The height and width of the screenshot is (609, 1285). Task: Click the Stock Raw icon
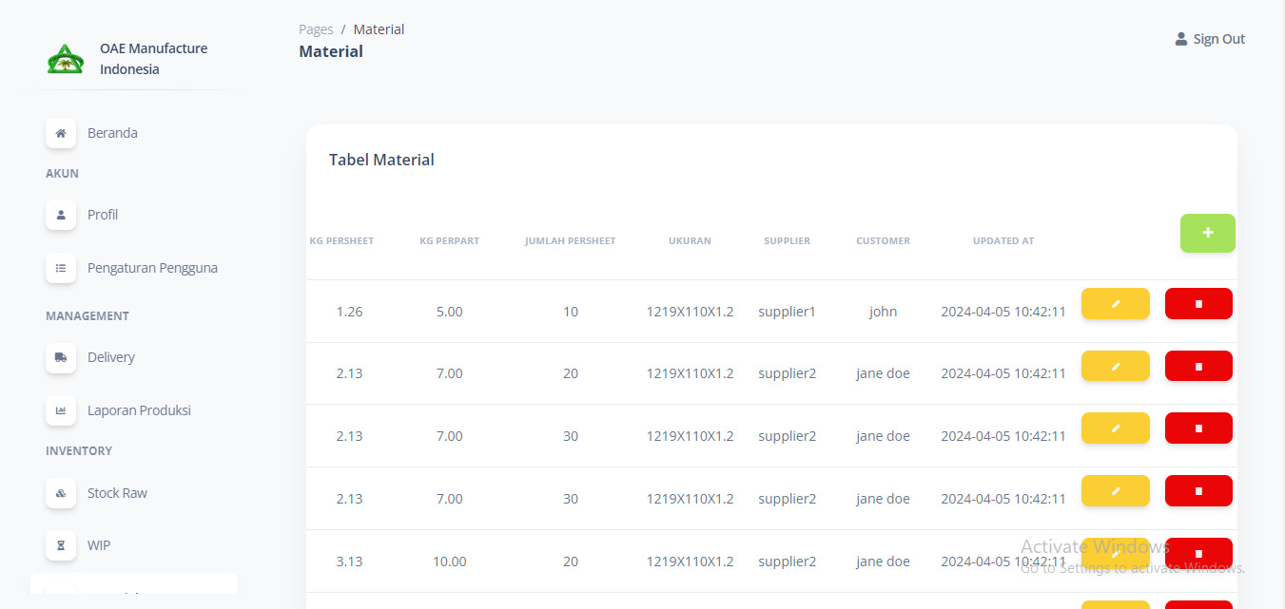pyautogui.click(x=61, y=493)
